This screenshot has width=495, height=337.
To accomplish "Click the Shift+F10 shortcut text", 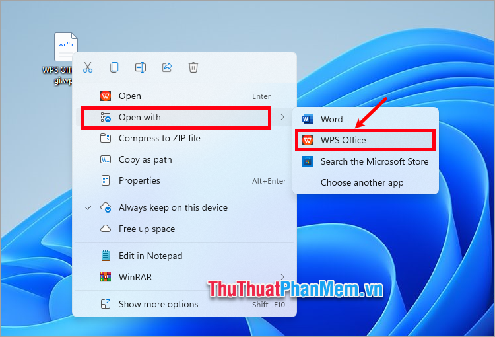I will click(x=269, y=305).
